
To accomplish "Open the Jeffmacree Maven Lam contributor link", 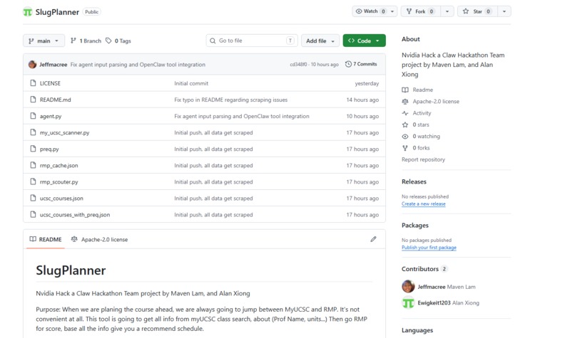I will click(447, 287).
